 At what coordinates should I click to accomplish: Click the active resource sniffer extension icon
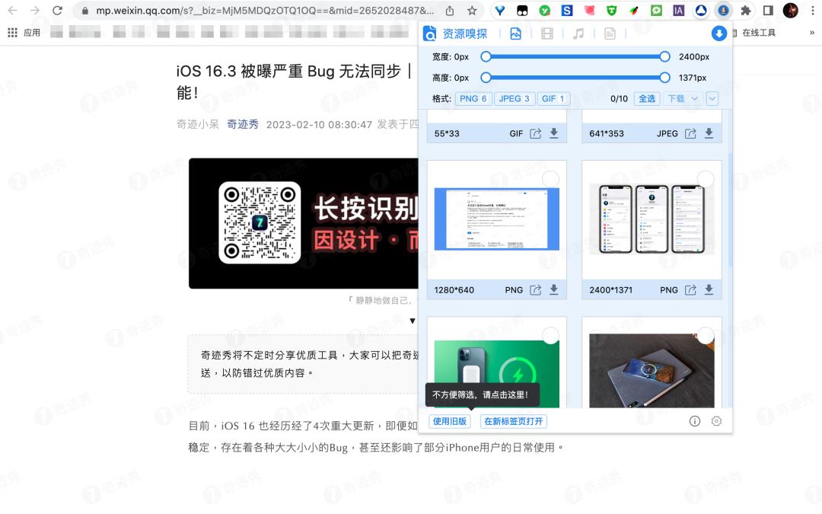coord(724,11)
